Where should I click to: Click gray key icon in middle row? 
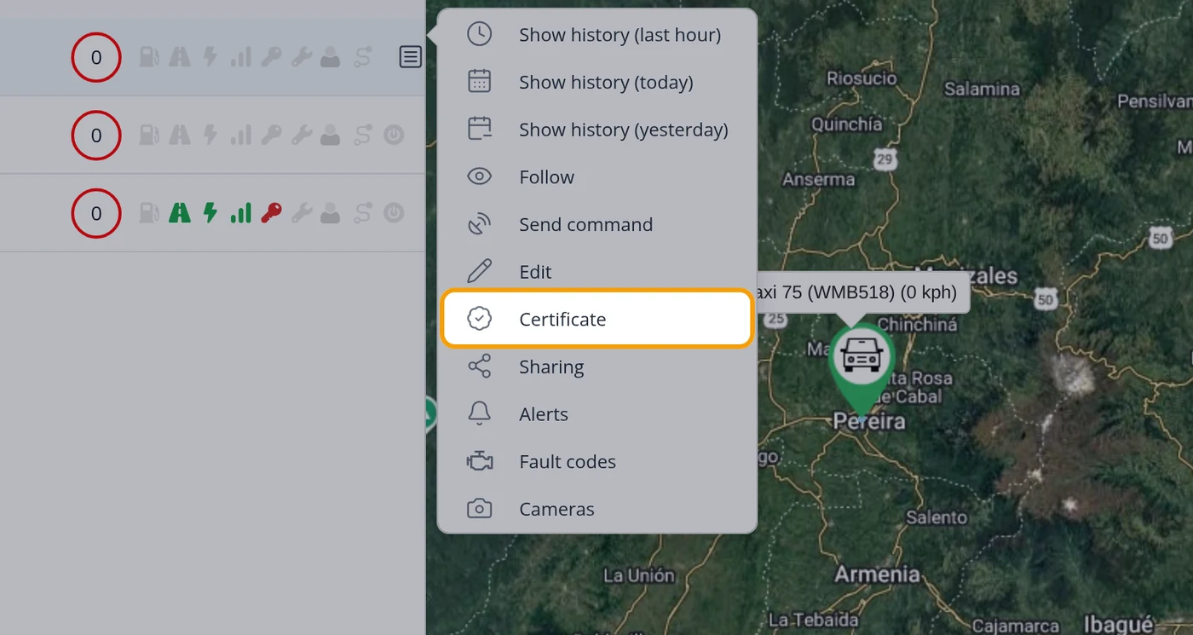(272, 135)
